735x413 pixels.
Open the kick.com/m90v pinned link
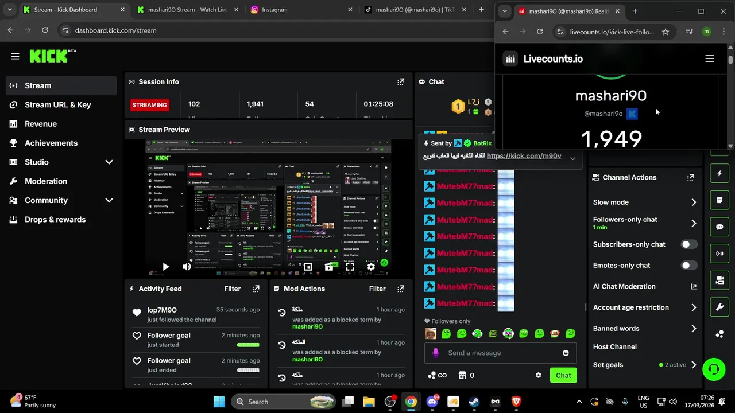coord(524,156)
